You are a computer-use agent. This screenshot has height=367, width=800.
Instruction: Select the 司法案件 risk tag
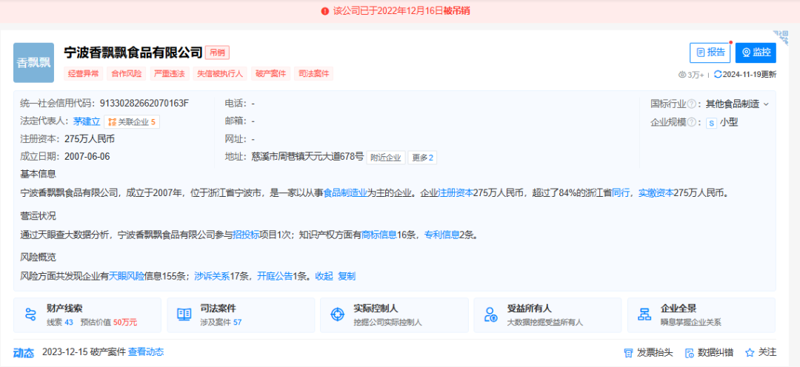314,73
